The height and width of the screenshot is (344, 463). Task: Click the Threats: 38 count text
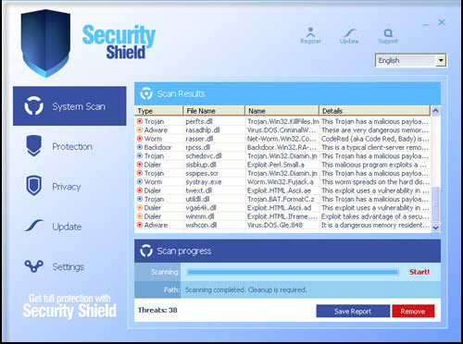[x=157, y=310]
